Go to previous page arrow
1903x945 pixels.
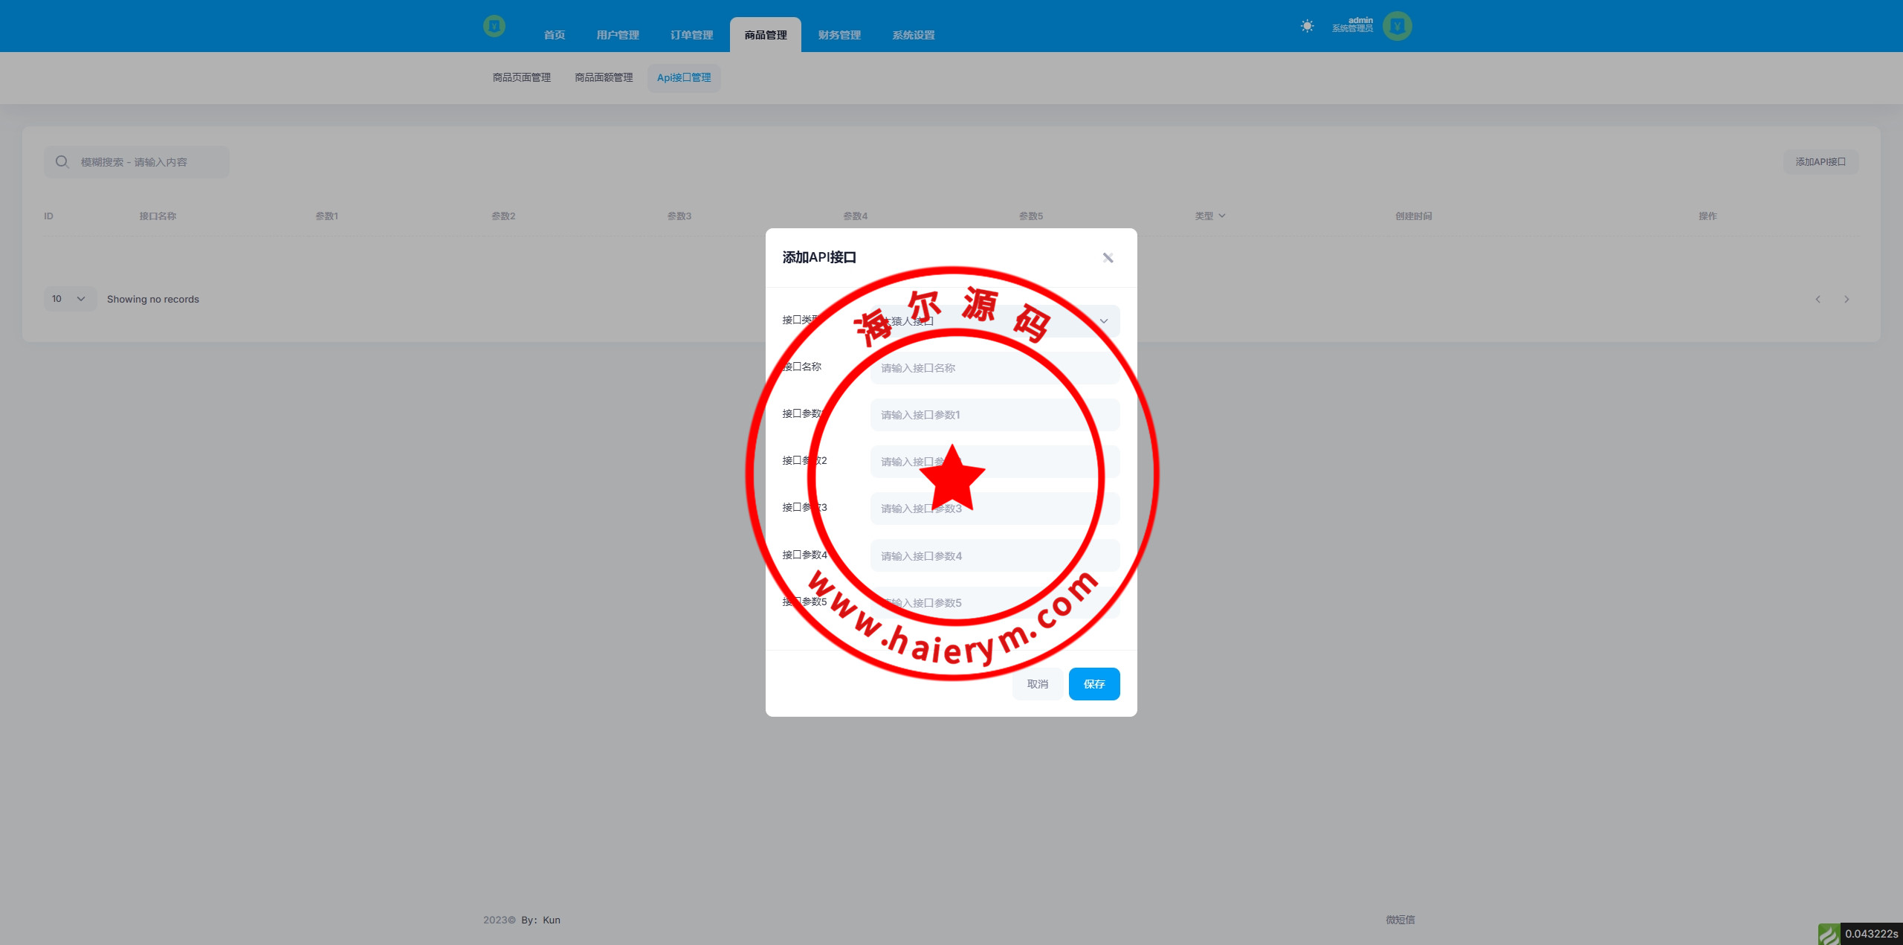pyautogui.click(x=1818, y=300)
